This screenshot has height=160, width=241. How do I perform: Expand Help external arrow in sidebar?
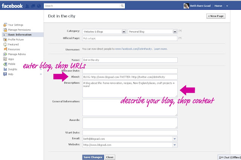point(41,74)
